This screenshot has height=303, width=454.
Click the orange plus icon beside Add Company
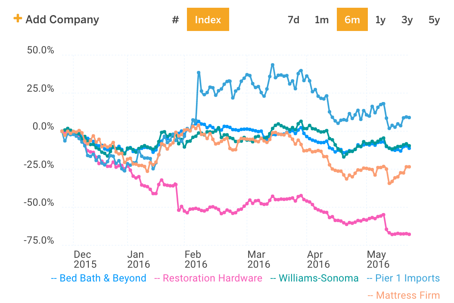[x=19, y=19]
